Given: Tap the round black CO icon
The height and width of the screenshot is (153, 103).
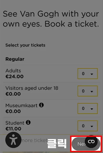Looking at the screenshot, I should pyautogui.click(x=91, y=141).
